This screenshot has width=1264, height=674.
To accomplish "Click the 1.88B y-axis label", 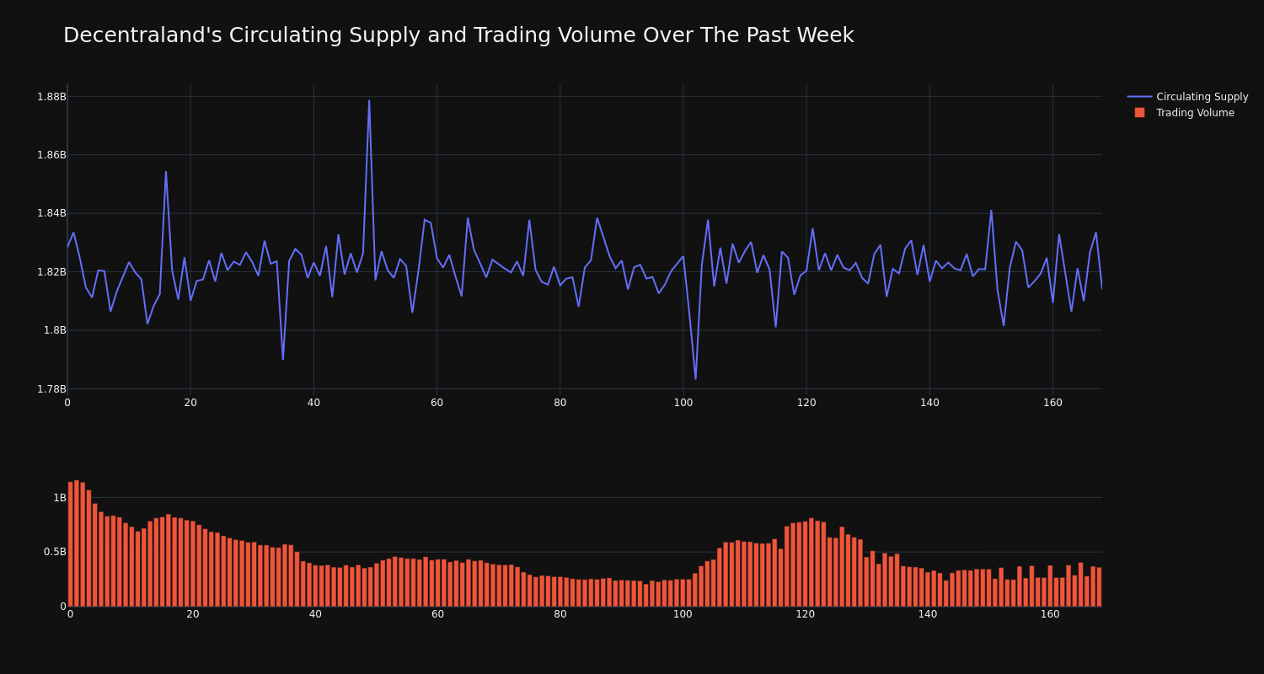I will tap(51, 97).
